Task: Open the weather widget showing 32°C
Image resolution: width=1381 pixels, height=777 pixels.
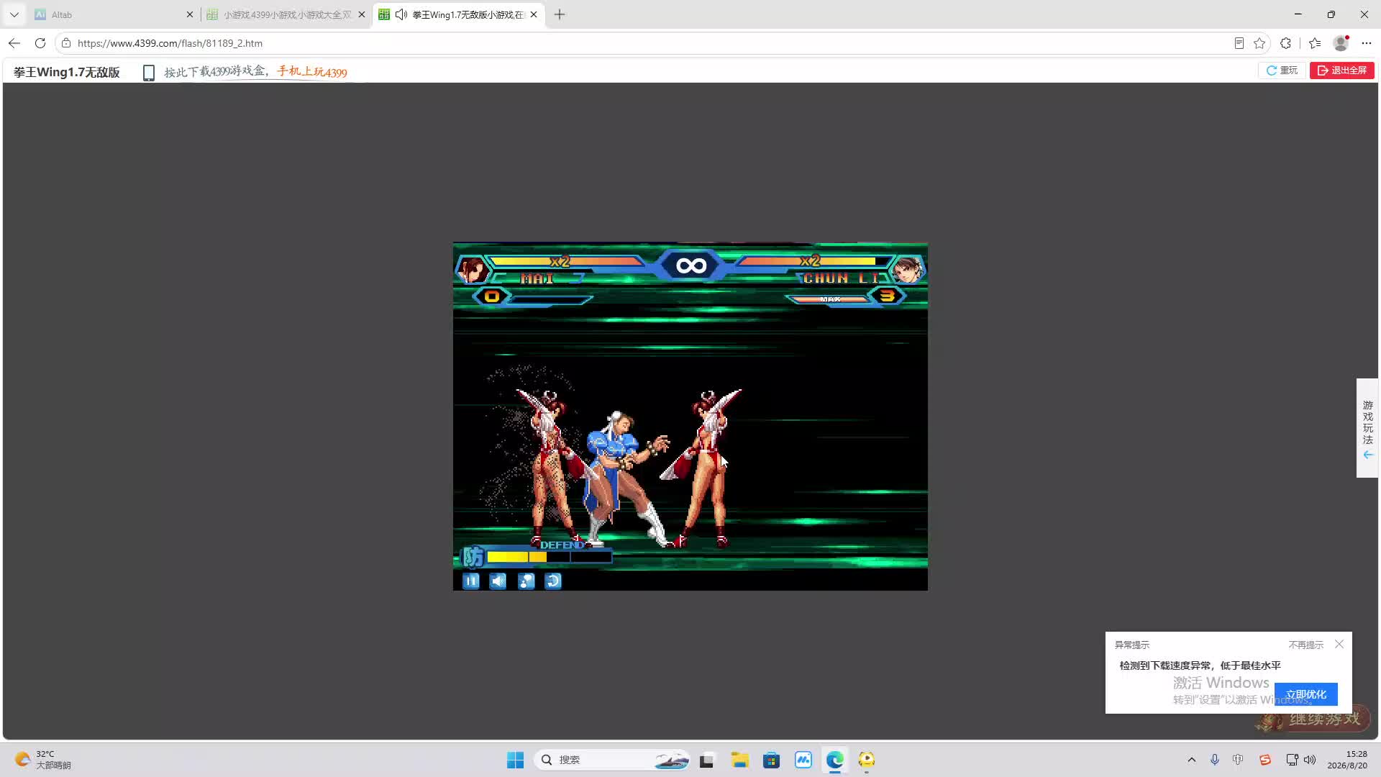Action: 43,760
